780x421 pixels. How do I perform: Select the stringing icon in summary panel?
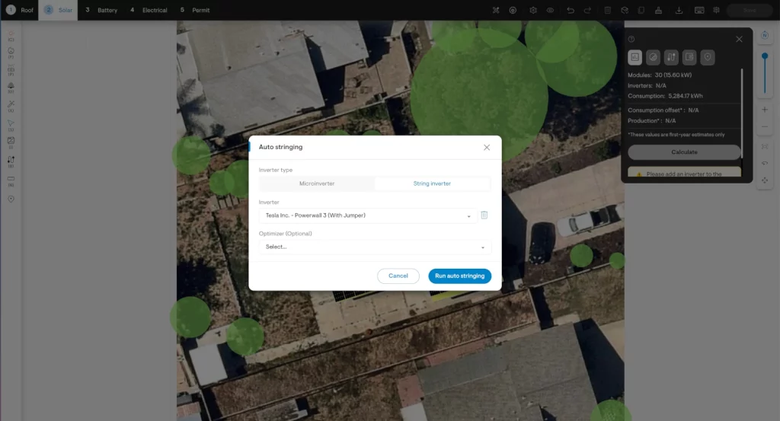tap(671, 57)
